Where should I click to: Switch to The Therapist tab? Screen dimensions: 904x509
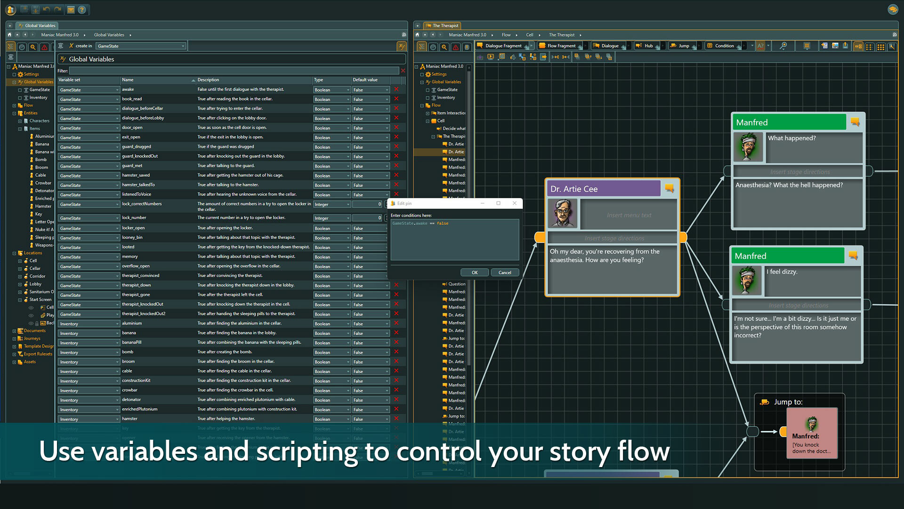coord(443,25)
